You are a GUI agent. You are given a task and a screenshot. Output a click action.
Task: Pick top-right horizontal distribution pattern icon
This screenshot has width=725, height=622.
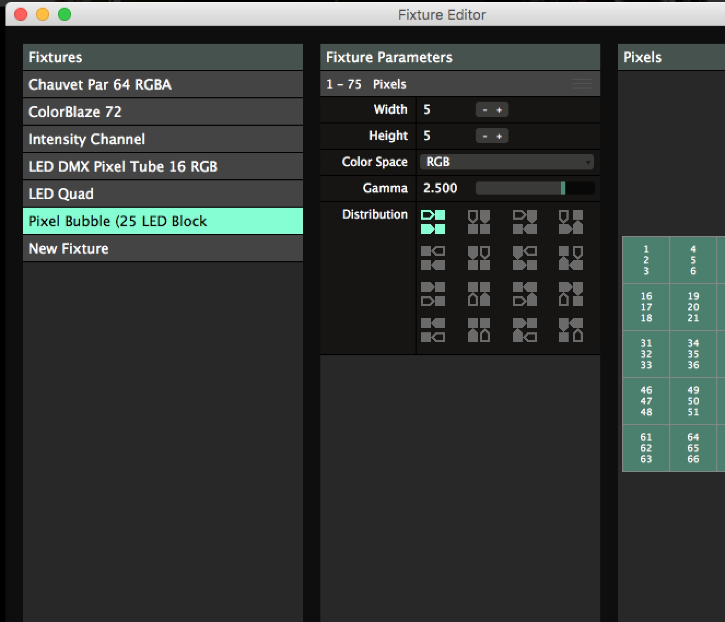[433, 258]
